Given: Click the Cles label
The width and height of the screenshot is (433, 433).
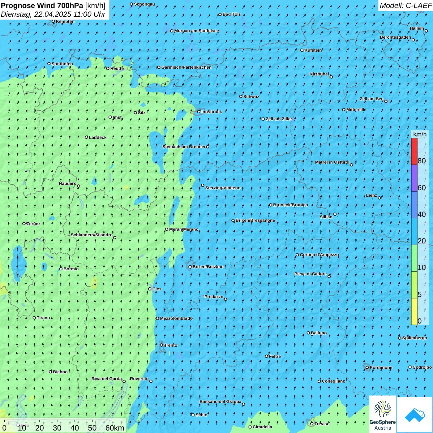Looking at the screenshot, I should 157,289.
